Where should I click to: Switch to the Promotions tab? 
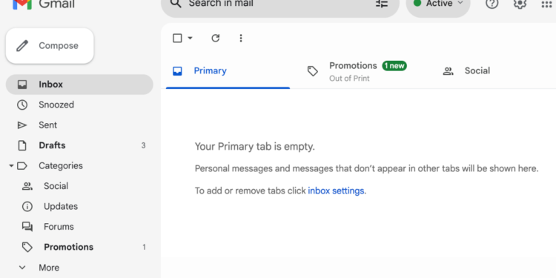pyautogui.click(x=363, y=71)
